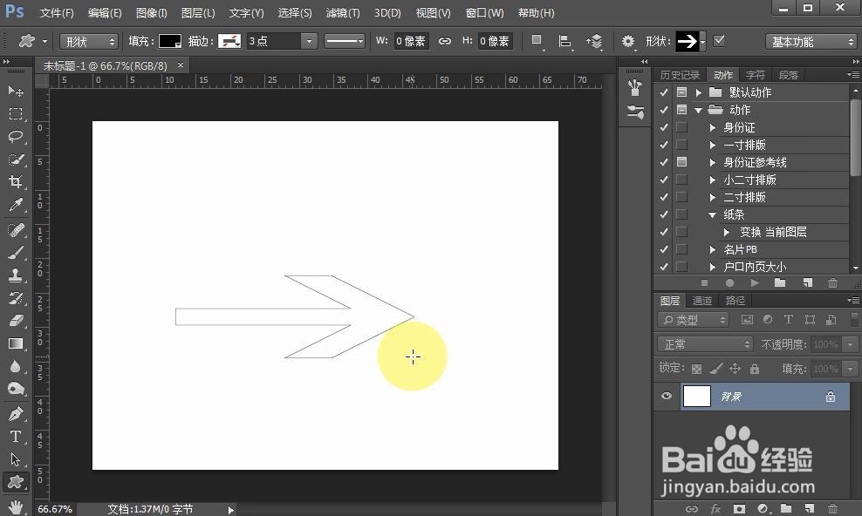This screenshot has width=862, height=516.
Task: Open the stroke width 3点 dropdown
Action: tap(309, 41)
